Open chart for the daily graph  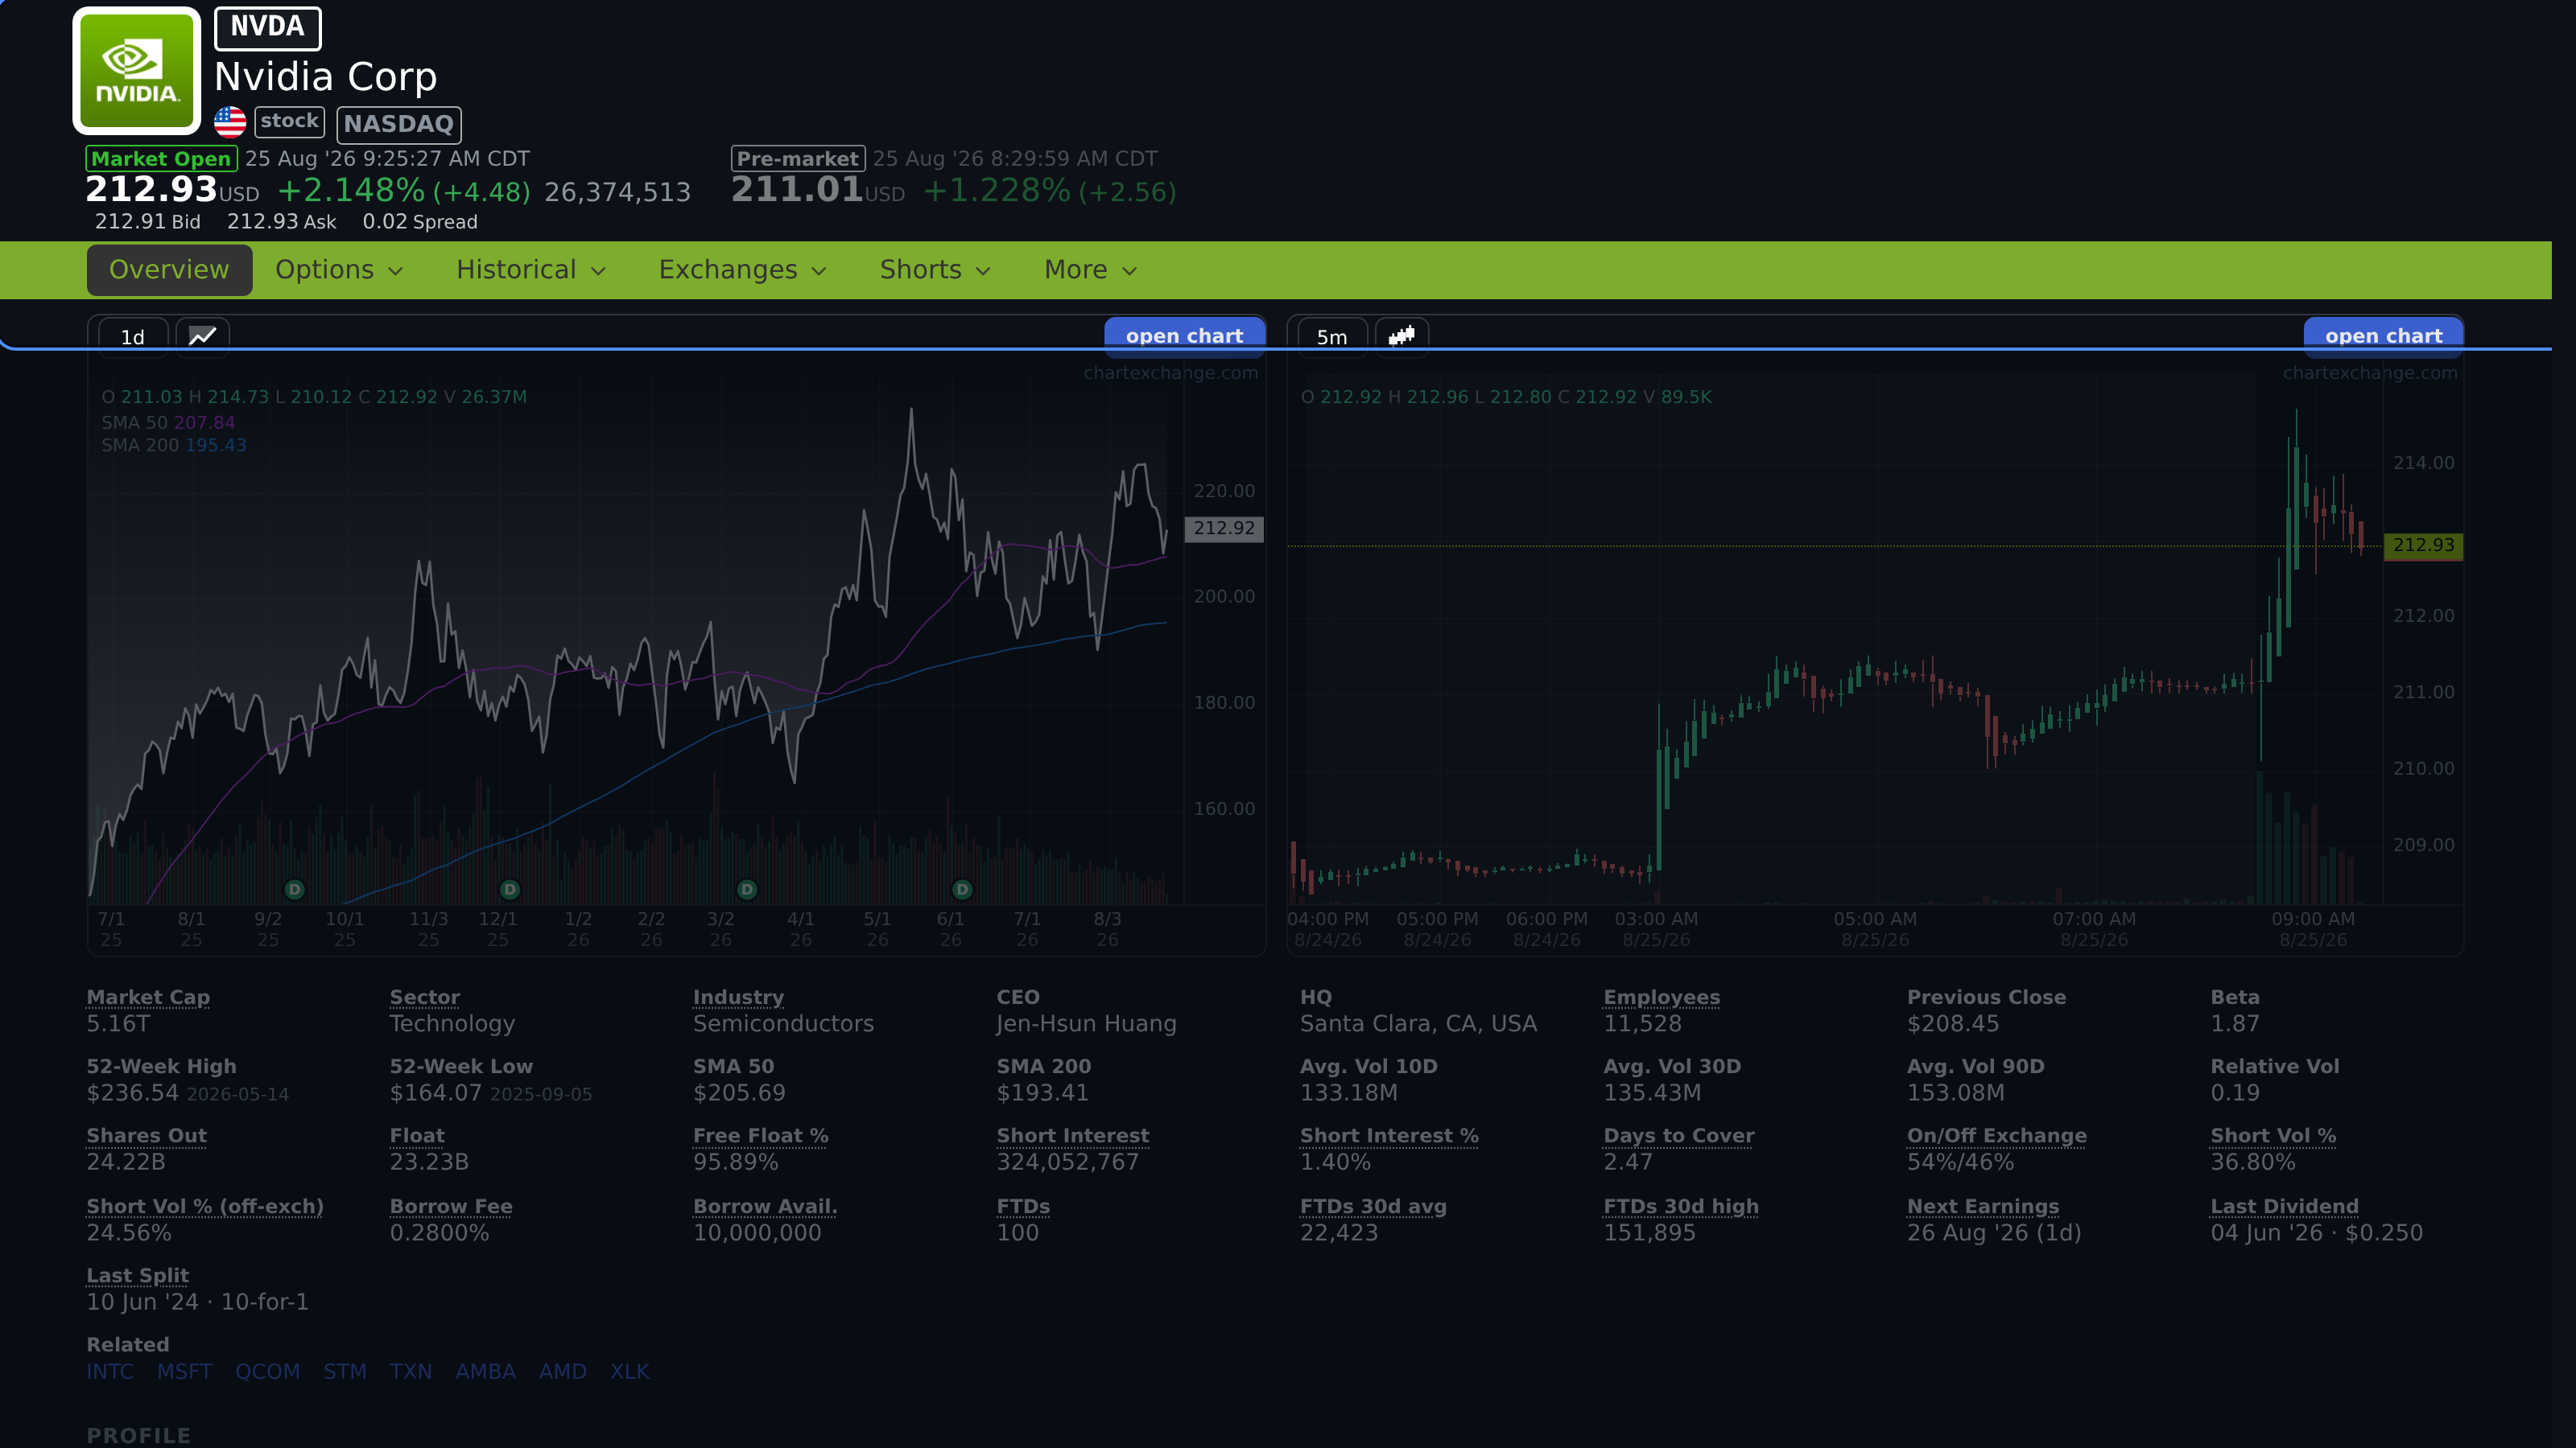(1184, 335)
